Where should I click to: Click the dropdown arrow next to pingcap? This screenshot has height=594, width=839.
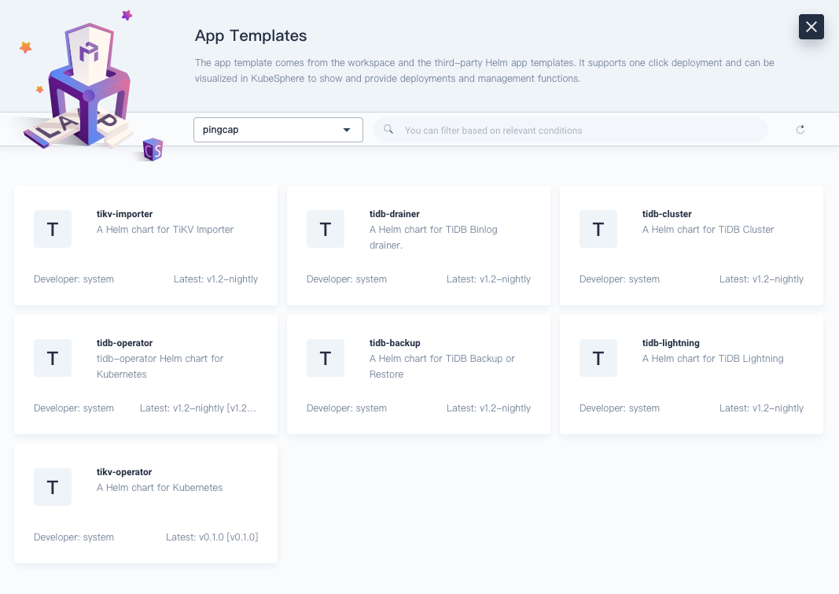[x=347, y=130]
